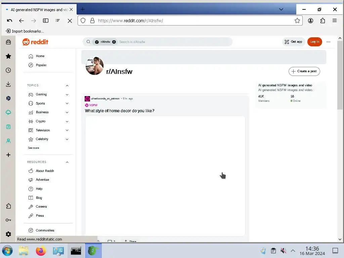Go to the Reddit logo homepage

coord(35,42)
